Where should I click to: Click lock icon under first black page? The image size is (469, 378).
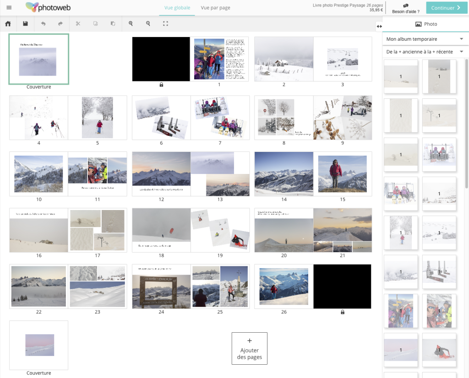tap(161, 85)
